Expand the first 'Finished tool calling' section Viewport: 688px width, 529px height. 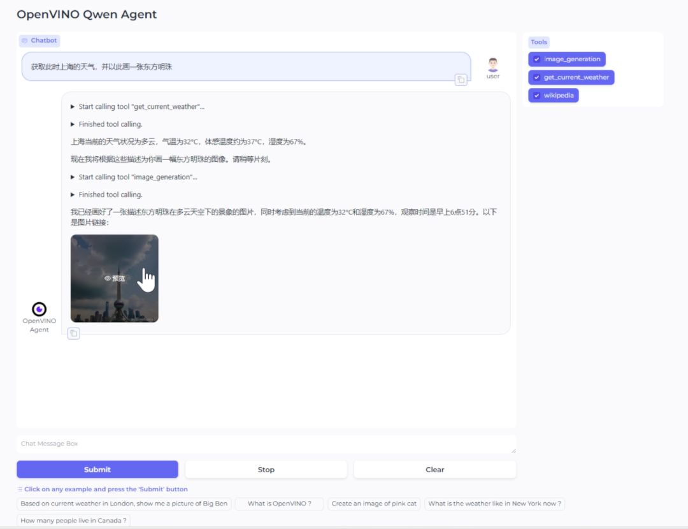click(106, 124)
